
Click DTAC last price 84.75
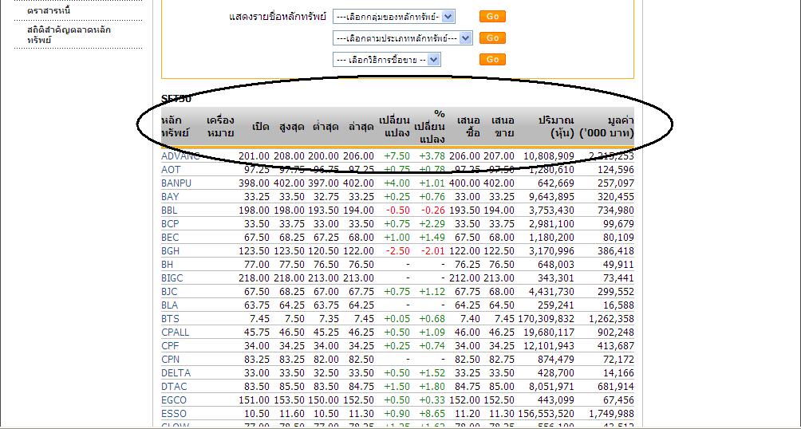coord(361,387)
